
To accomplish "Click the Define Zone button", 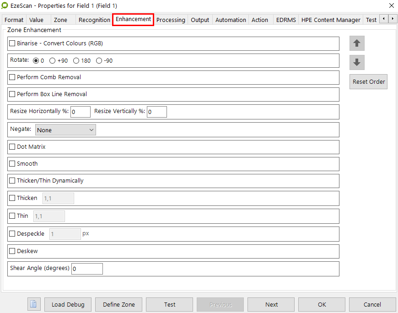I will coord(119,304).
